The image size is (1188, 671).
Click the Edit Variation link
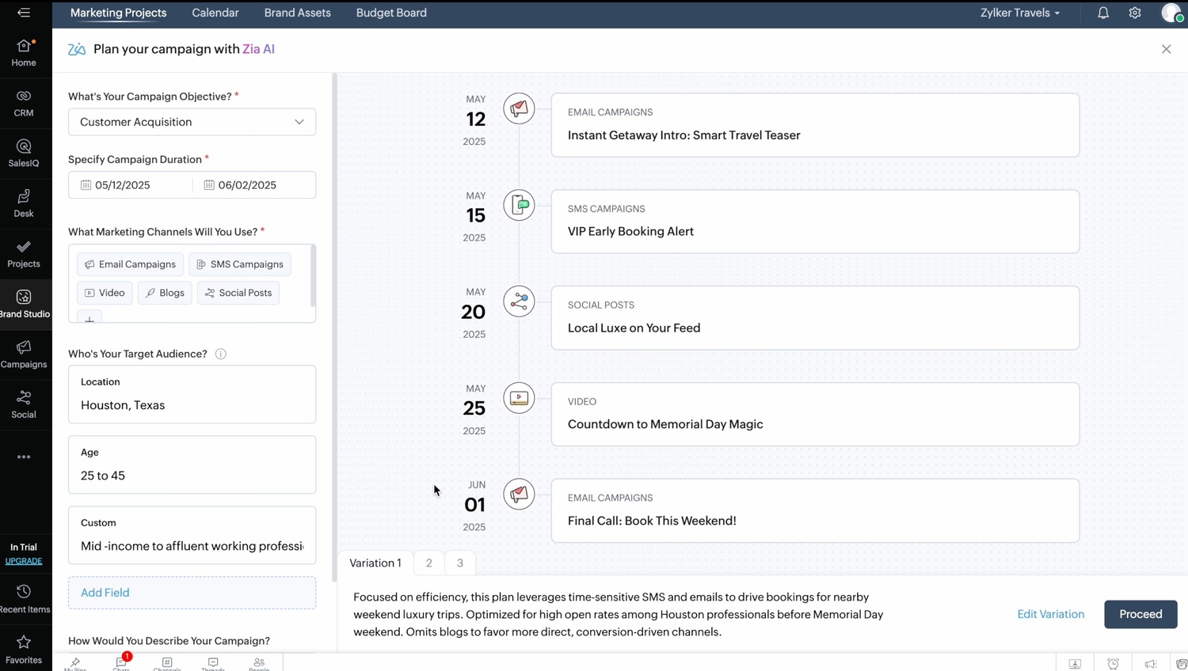[x=1050, y=614]
